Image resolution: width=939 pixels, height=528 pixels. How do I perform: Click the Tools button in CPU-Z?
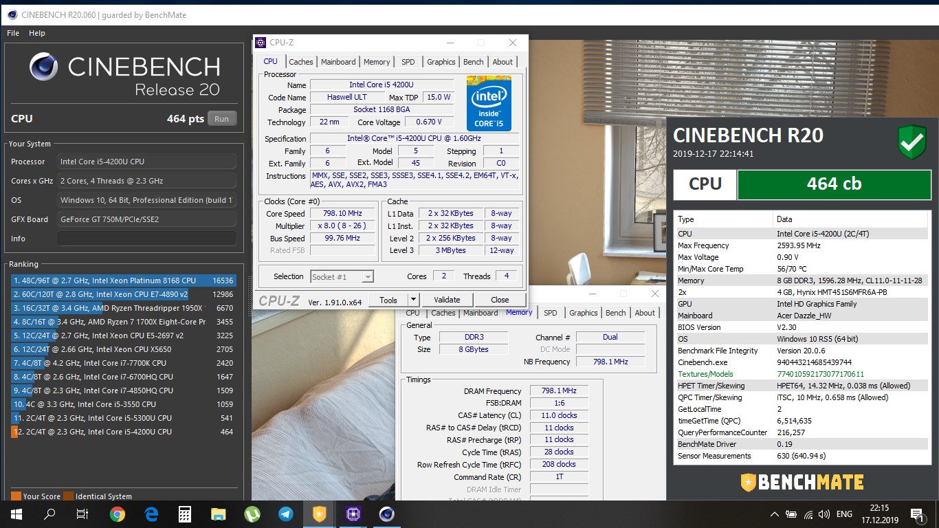coord(388,300)
